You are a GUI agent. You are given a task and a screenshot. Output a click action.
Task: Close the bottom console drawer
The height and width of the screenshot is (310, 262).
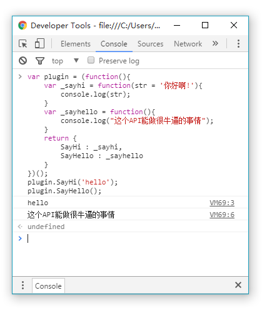point(238,285)
